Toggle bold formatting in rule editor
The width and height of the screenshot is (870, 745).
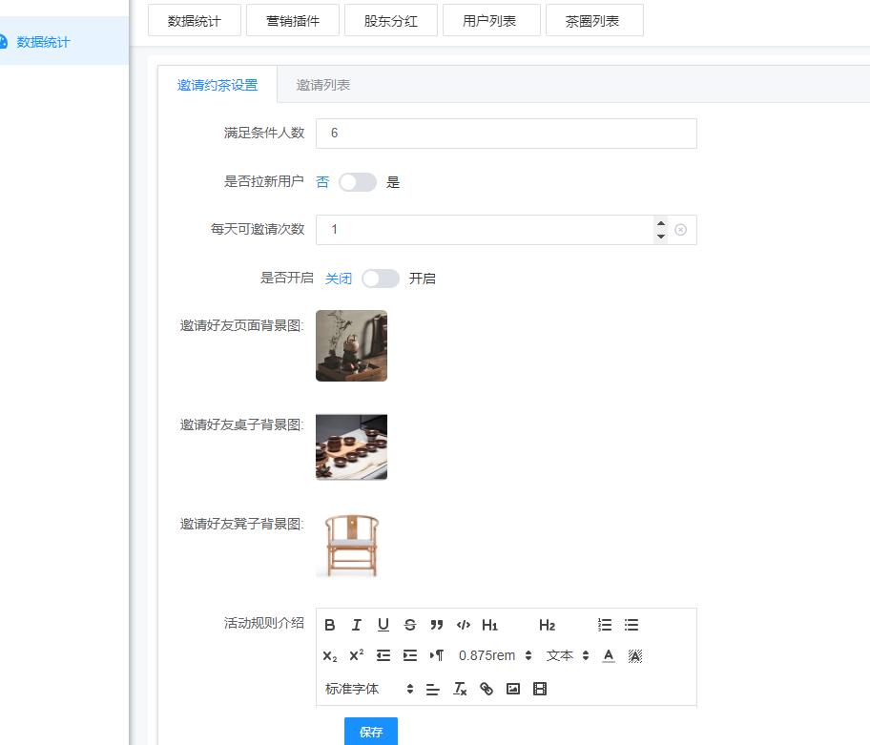330,625
